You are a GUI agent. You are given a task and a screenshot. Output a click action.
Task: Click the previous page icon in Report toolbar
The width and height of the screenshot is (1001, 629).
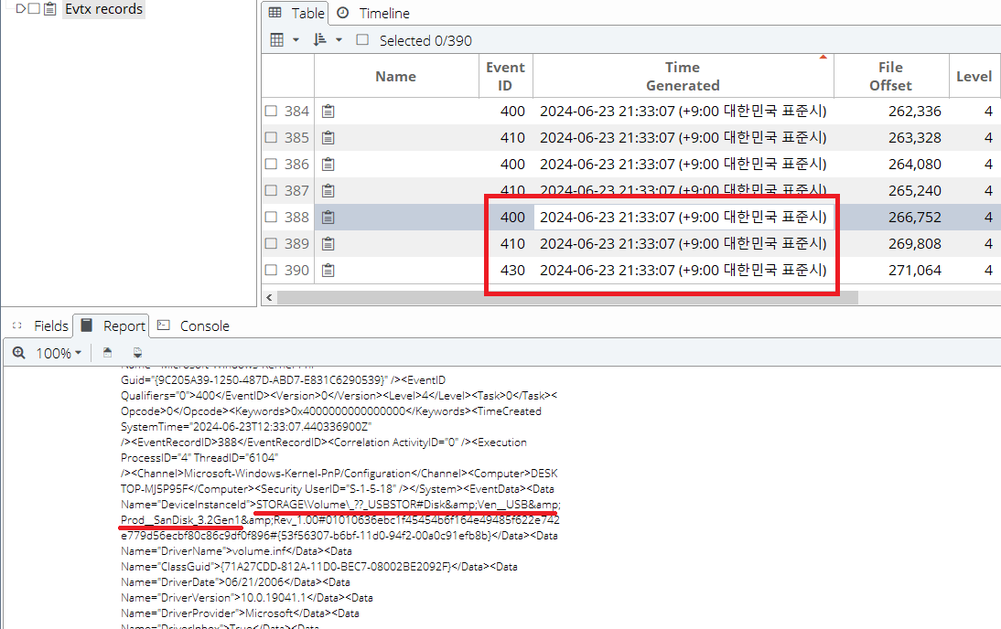coord(107,353)
